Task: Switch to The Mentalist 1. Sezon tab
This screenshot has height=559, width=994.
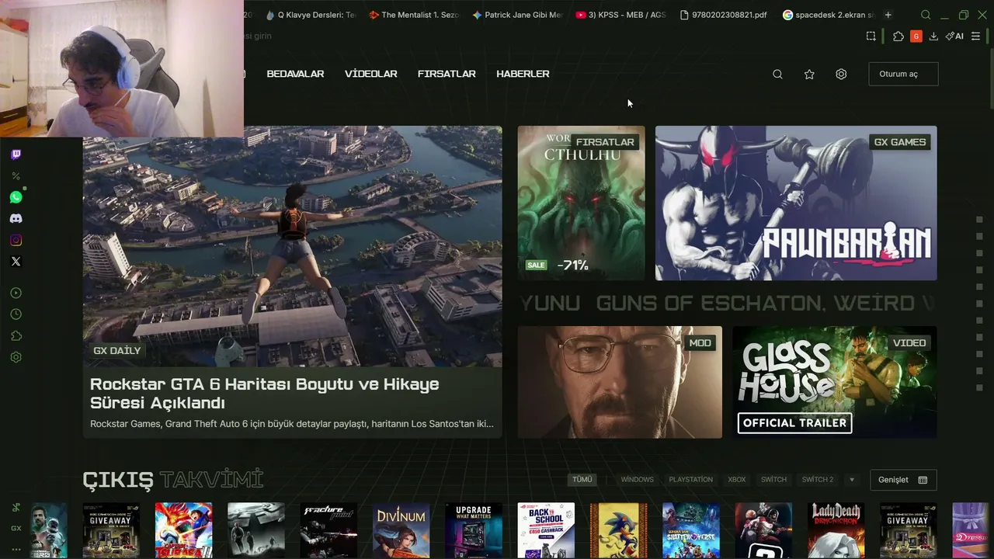Action: click(414, 15)
